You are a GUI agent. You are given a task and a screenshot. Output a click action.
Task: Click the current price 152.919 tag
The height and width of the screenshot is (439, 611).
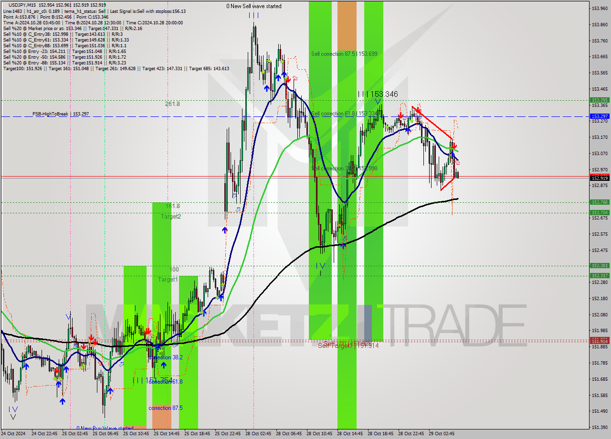tap(600, 178)
